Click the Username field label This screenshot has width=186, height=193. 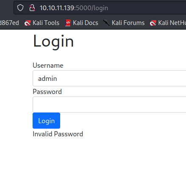48,66
